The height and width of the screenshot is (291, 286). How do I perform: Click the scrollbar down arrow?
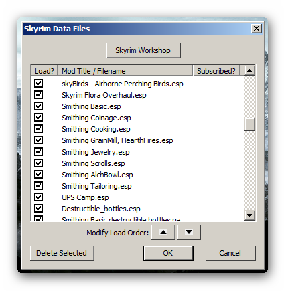pos(250,215)
